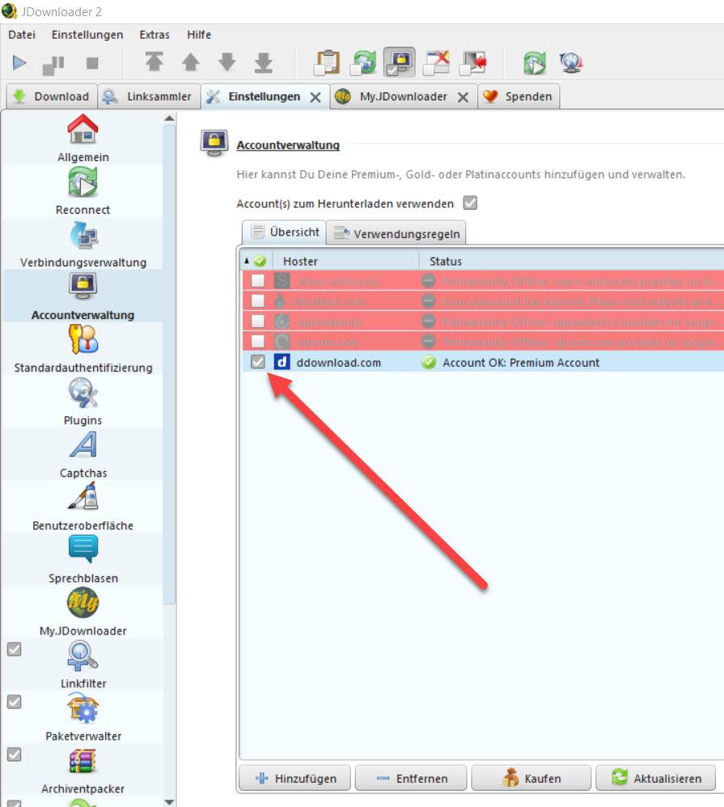Start downloads with the play icon
This screenshot has height=807, width=724.
click(19, 63)
